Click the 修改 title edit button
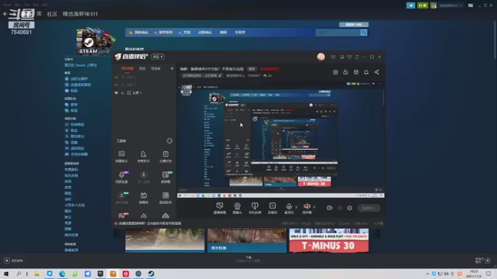 [252, 69]
